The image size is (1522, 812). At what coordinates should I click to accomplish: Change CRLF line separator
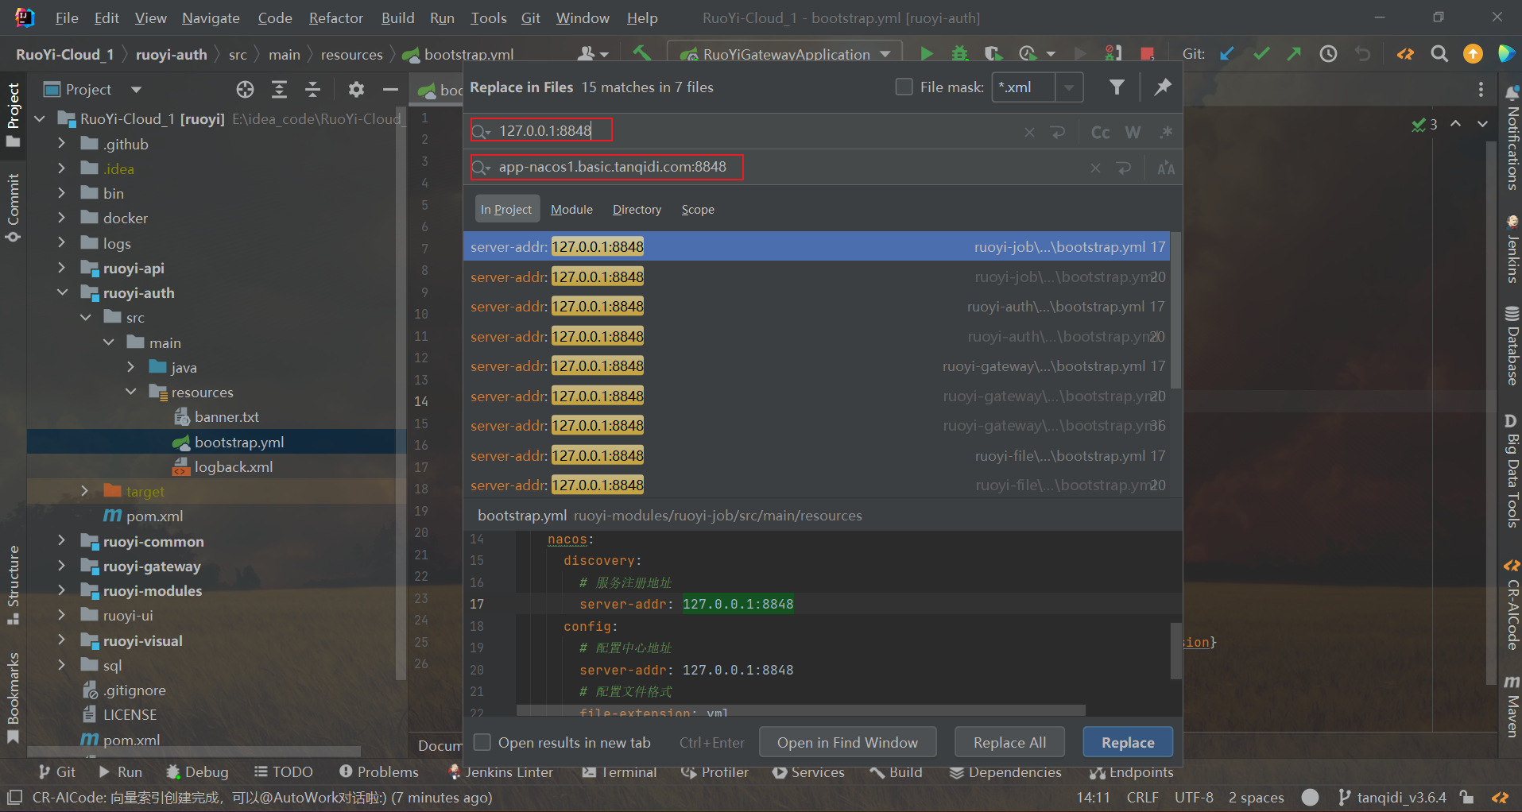(1142, 797)
